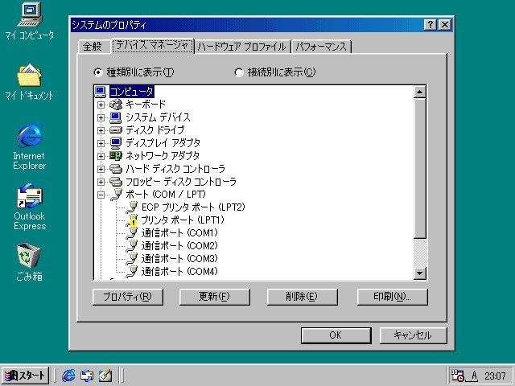
Task: Expand the ディスプレイ アダプタ tree node
Action: click(x=101, y=143)
